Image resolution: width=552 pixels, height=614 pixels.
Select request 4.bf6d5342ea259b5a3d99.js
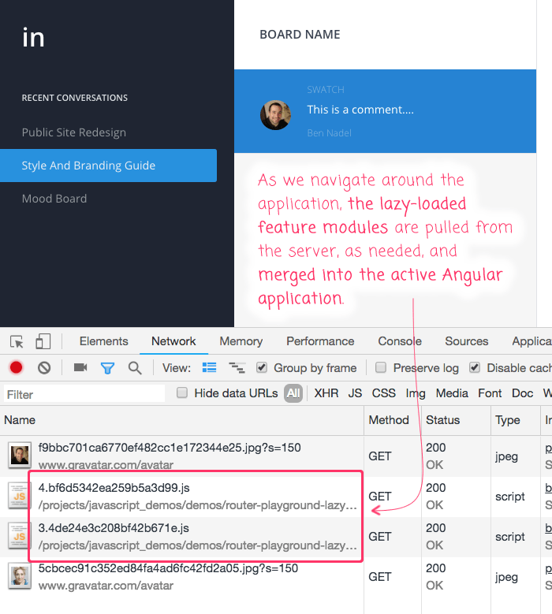pyautogui.click(x=114, y=488)
